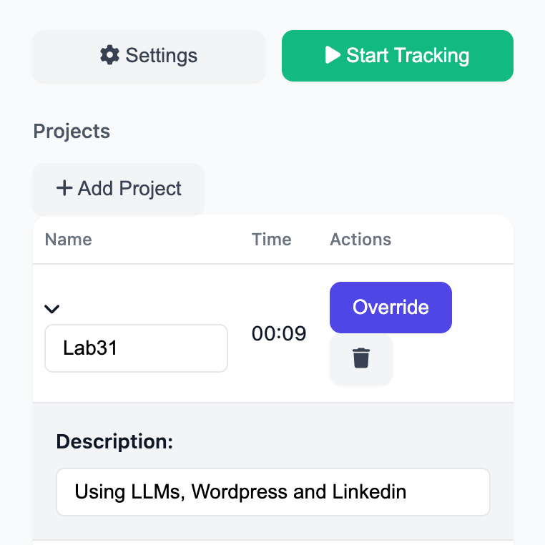Click the purple Override button

391,308
